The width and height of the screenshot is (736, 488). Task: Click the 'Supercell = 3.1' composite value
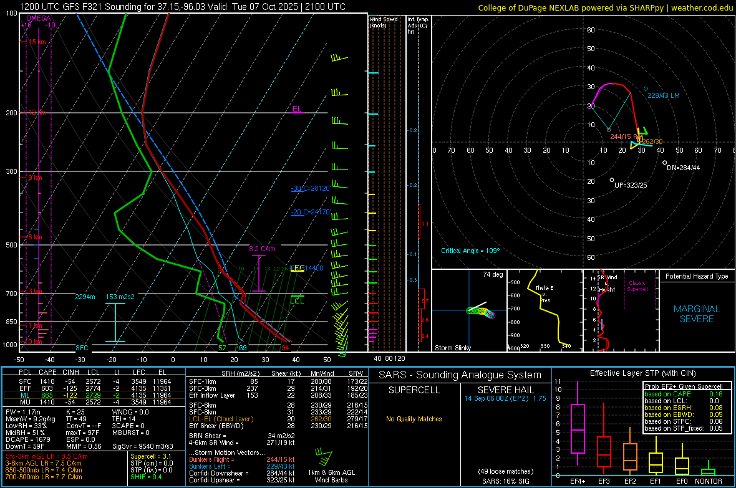tap(151, 456)
